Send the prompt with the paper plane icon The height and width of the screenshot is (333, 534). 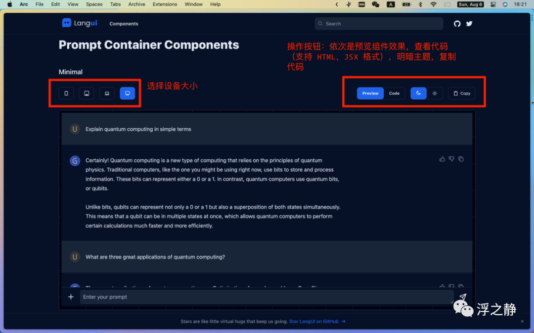click(x=462, y=297)
